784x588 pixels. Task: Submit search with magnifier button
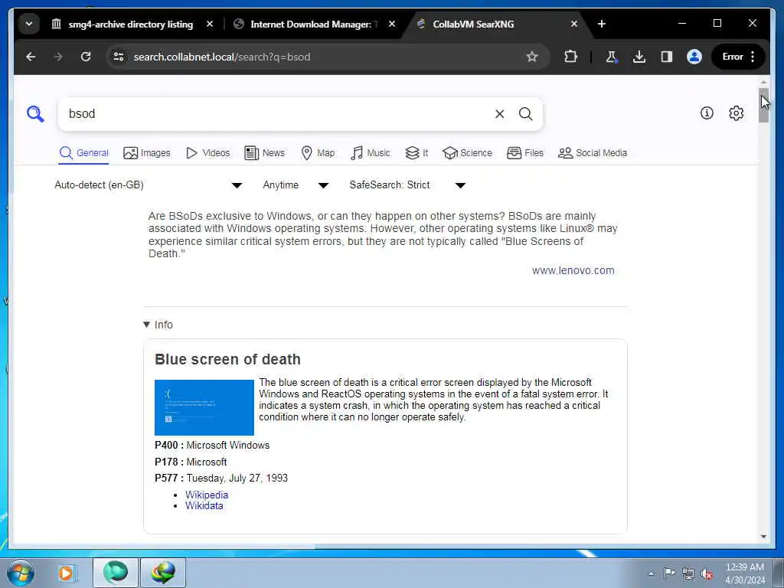pyautogui.click(x=525, y=114)
